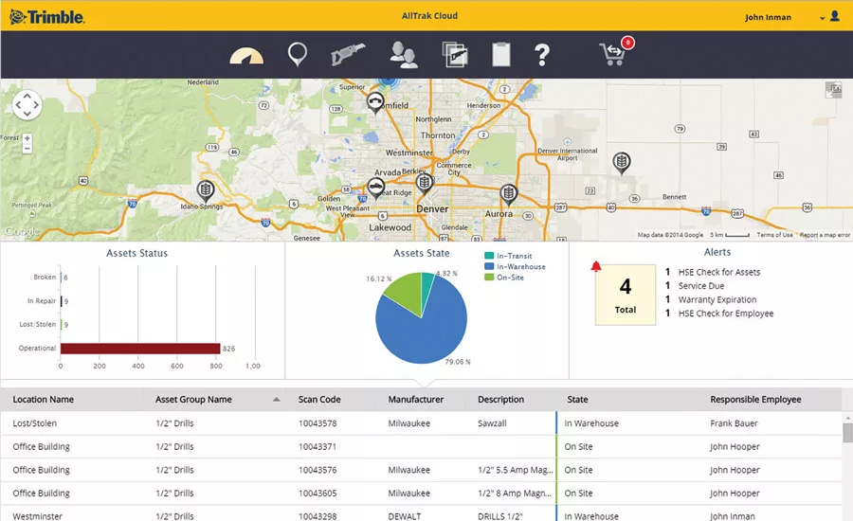
Task: Select the building marker east of airport
Action: [x=621, y=163]
